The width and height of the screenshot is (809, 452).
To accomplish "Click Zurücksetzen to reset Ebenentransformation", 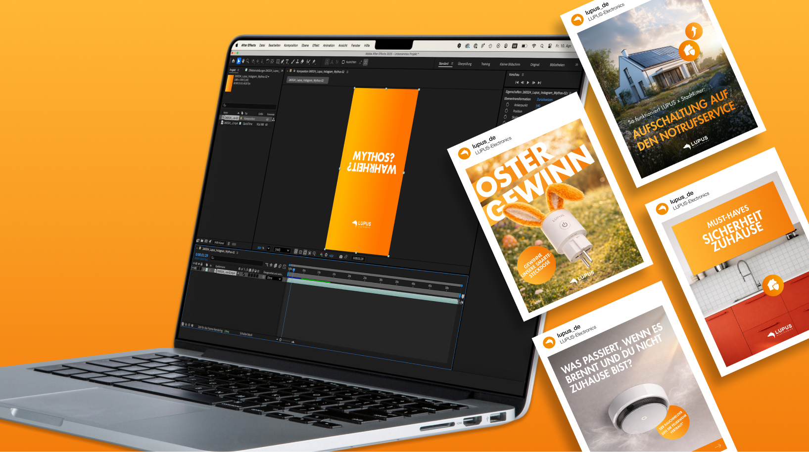I will coord(545,99).
